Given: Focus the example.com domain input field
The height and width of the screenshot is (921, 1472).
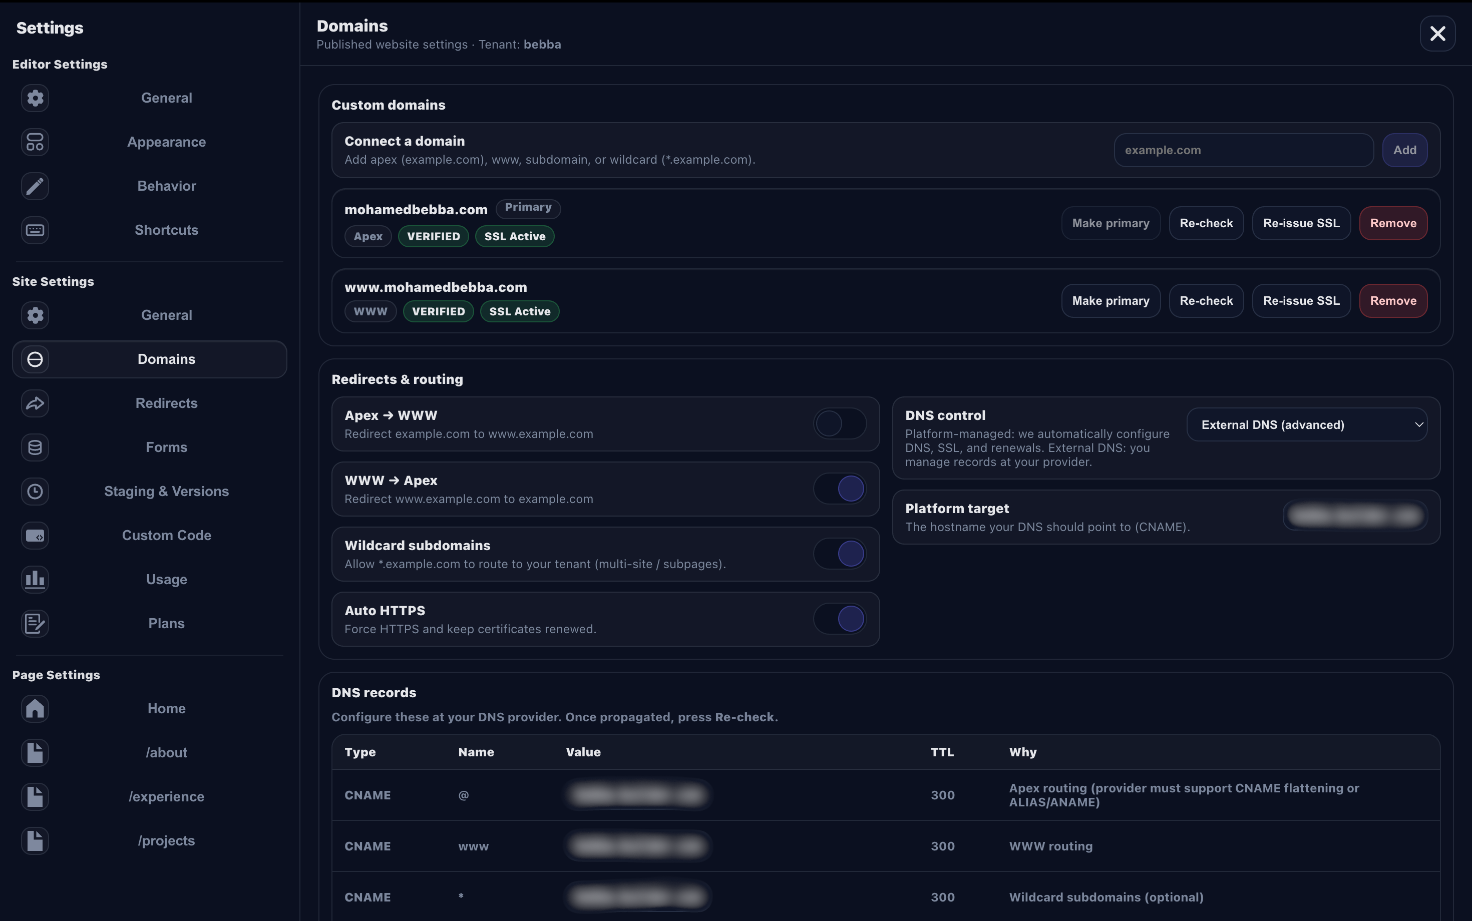Looking at the screenshot, I should click(x=1243, y=150).
